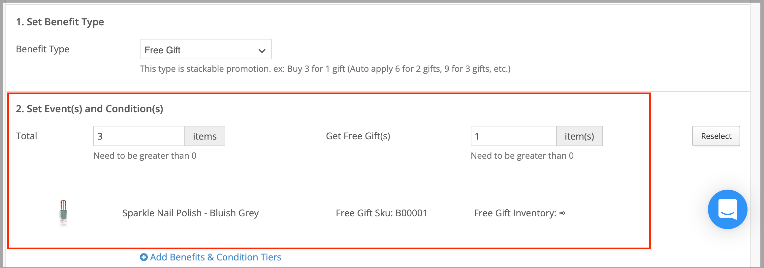764x268 pixels.
Task: Click Add Benefits & Condition Tiers link
Action: pos(215,257)
